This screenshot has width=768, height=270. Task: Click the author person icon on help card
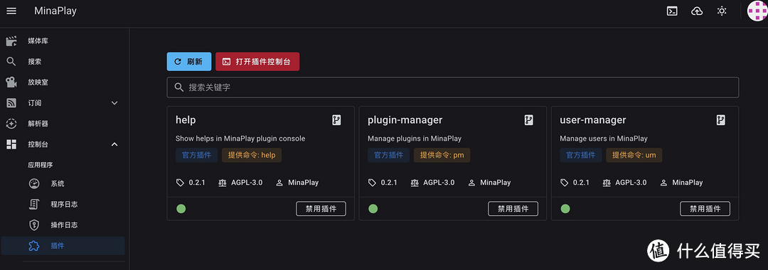pos(279,183)
